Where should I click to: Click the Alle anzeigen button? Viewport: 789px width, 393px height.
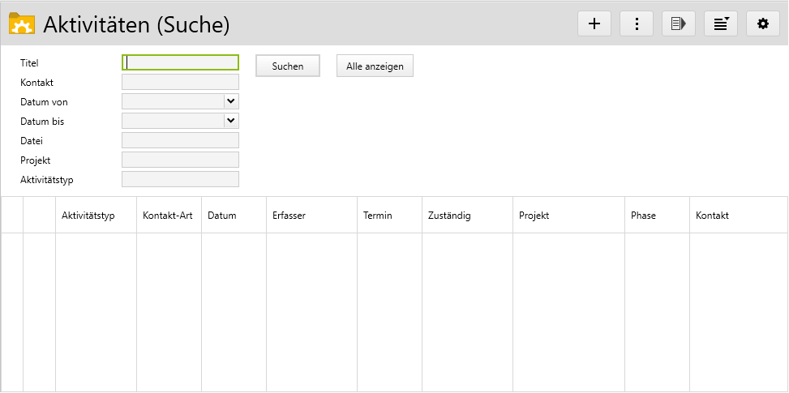click(x=375, y=66)
